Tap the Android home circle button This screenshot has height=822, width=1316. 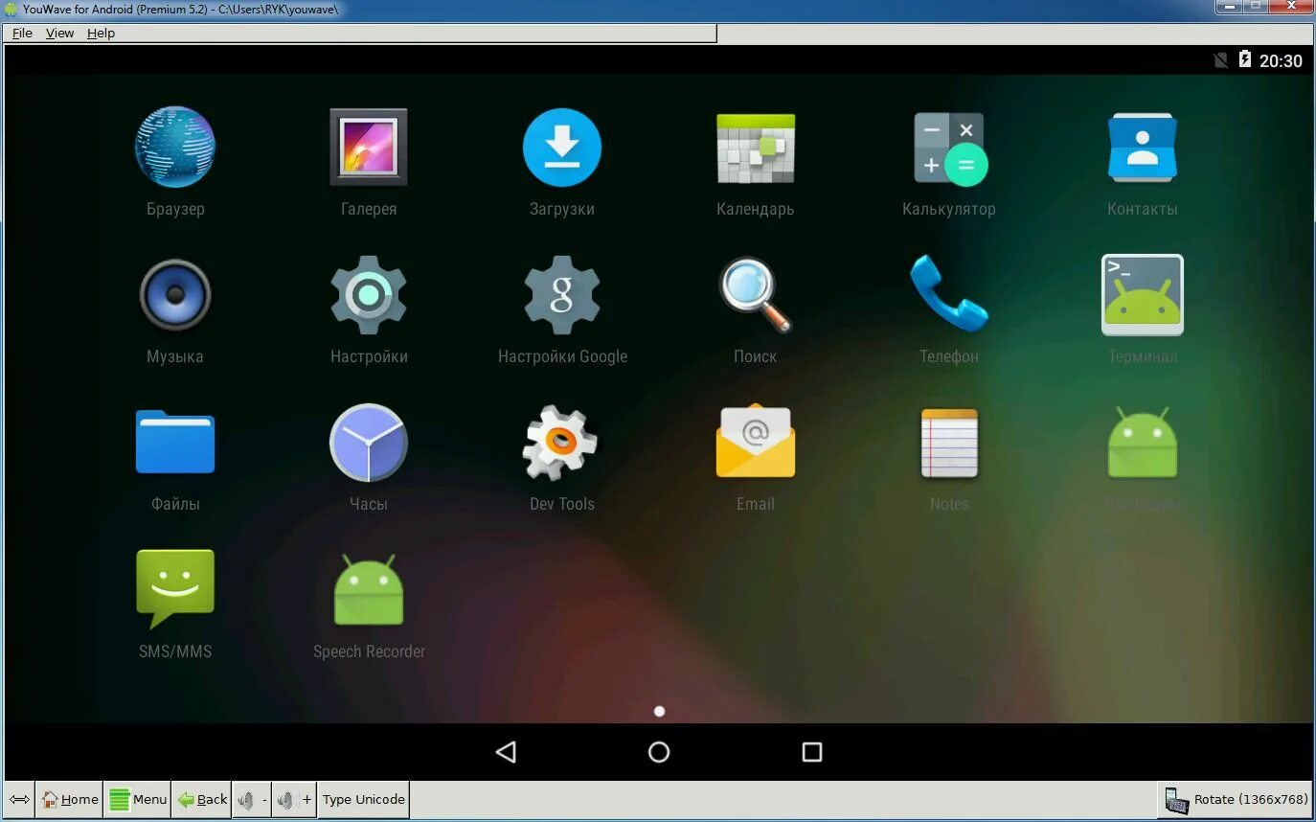pos(659,752)
